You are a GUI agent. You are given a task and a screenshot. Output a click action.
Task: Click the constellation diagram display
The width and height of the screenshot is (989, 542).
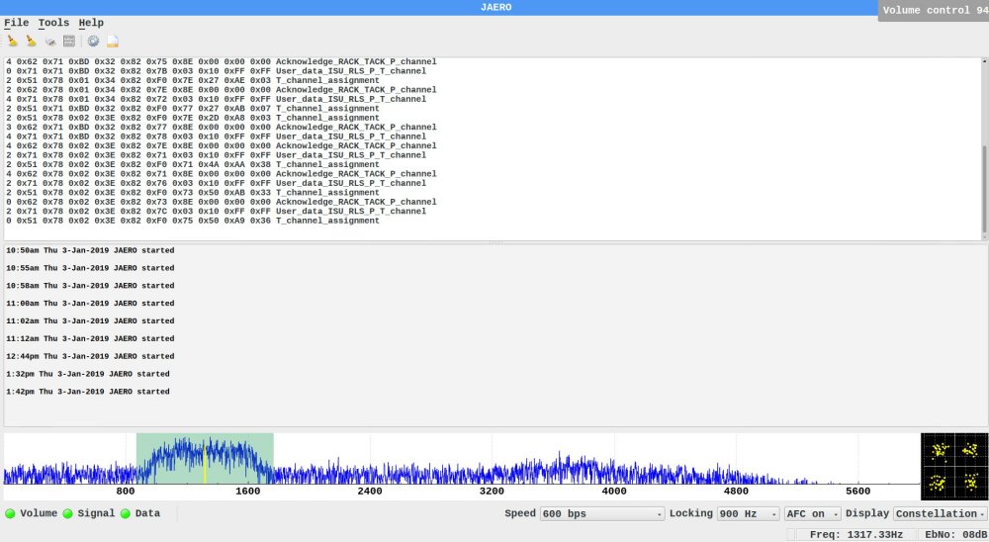(953, 466)
